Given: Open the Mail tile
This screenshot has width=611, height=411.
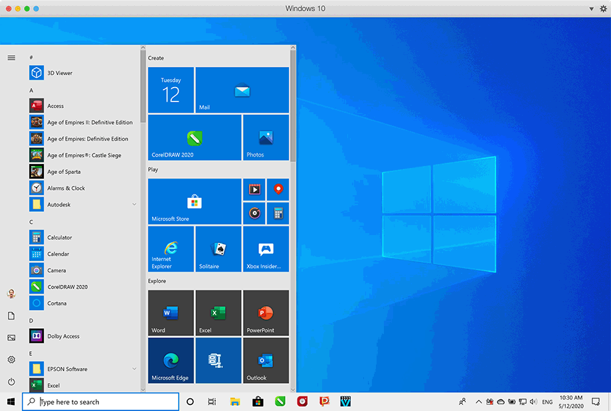Looking at the screenshot, I should click(x=242, y=90).
